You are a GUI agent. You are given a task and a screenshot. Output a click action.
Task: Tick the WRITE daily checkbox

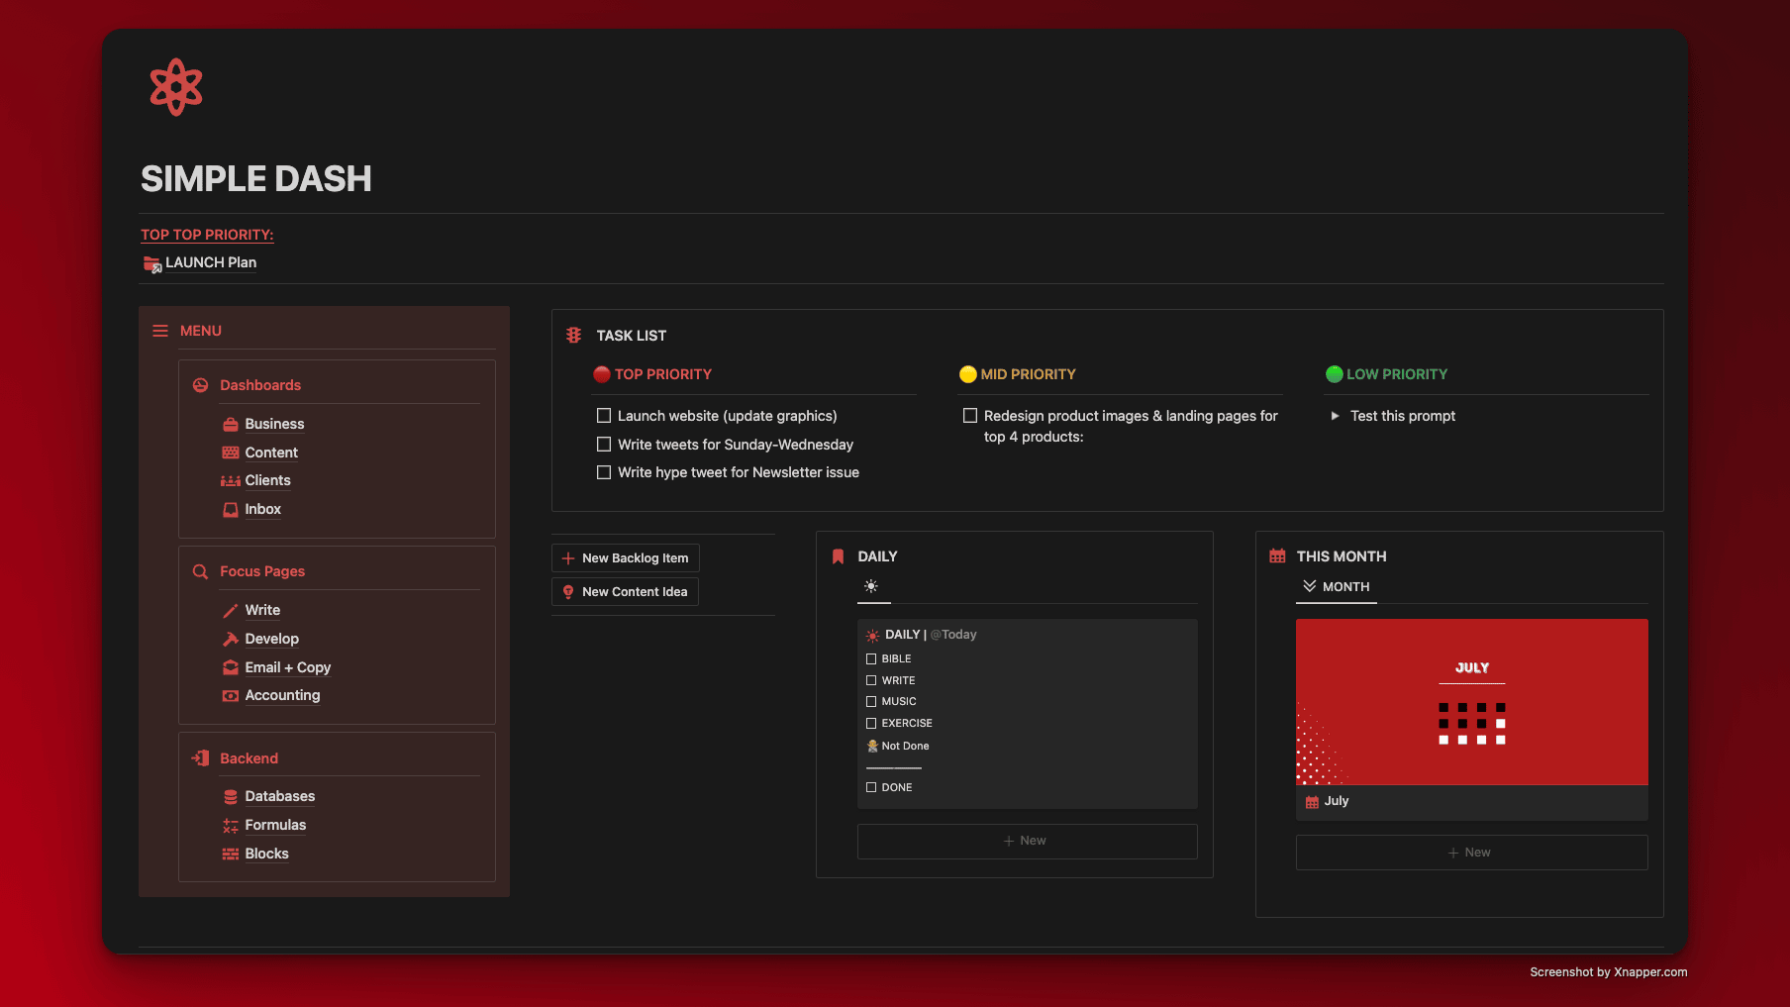(871, 680)
